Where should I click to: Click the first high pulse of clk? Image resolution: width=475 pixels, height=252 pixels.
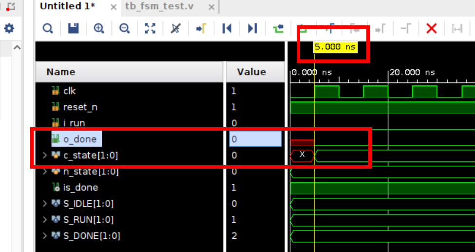[327, 91]
